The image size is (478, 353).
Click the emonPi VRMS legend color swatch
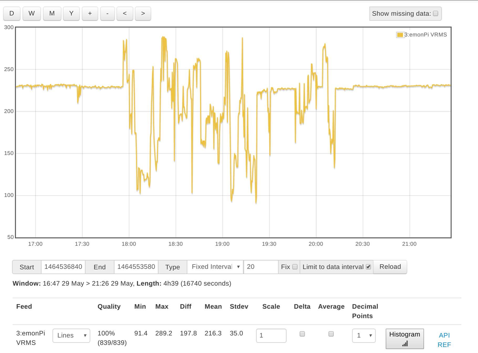pos(400,35)
